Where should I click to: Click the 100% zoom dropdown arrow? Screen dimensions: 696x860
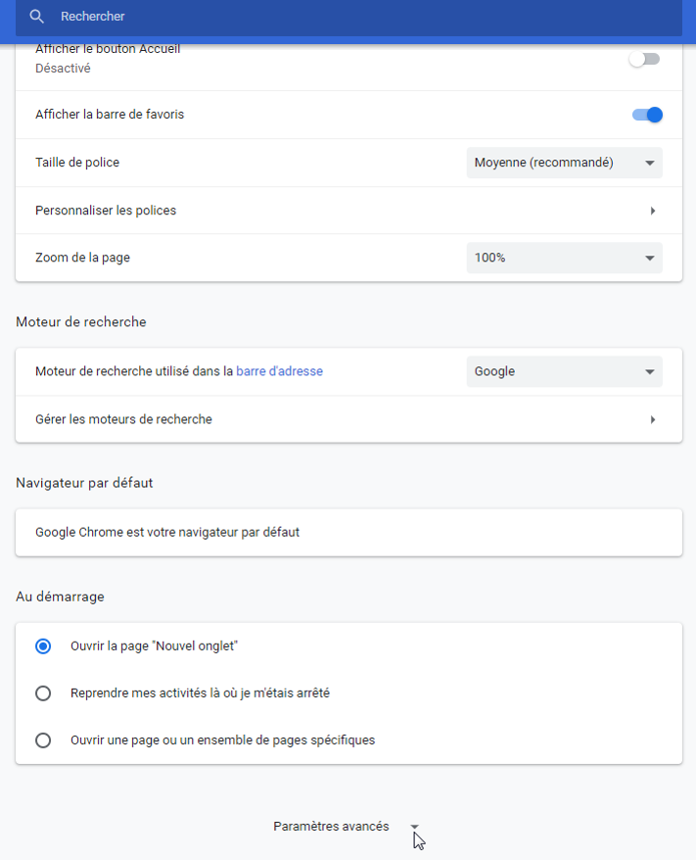[650, 259]
